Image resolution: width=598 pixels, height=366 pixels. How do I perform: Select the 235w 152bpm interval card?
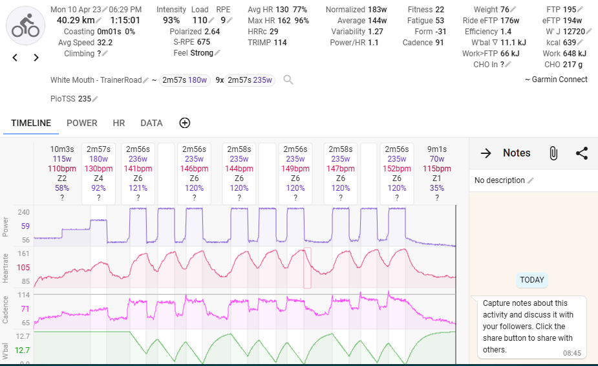[397, 173]
